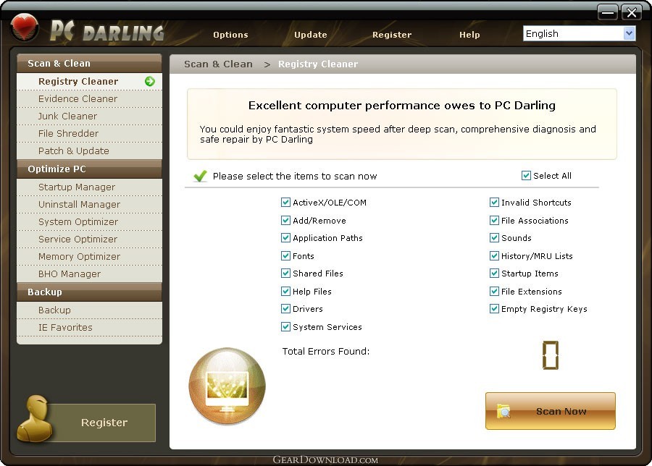
Task: Toggle the Fonts checkbox
Action: pyautogui.click(x=285, y=255)
